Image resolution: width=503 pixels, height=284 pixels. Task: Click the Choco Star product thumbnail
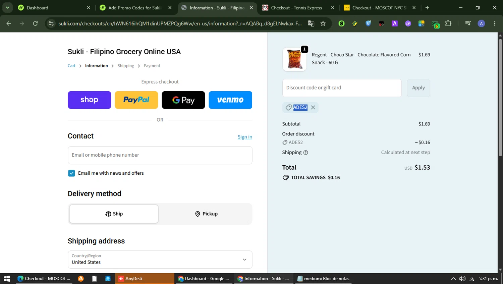[294, 59]
